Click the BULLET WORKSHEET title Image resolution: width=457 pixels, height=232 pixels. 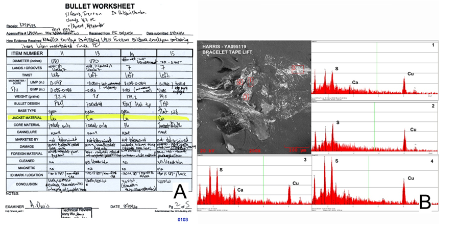(x=100, y=6)
